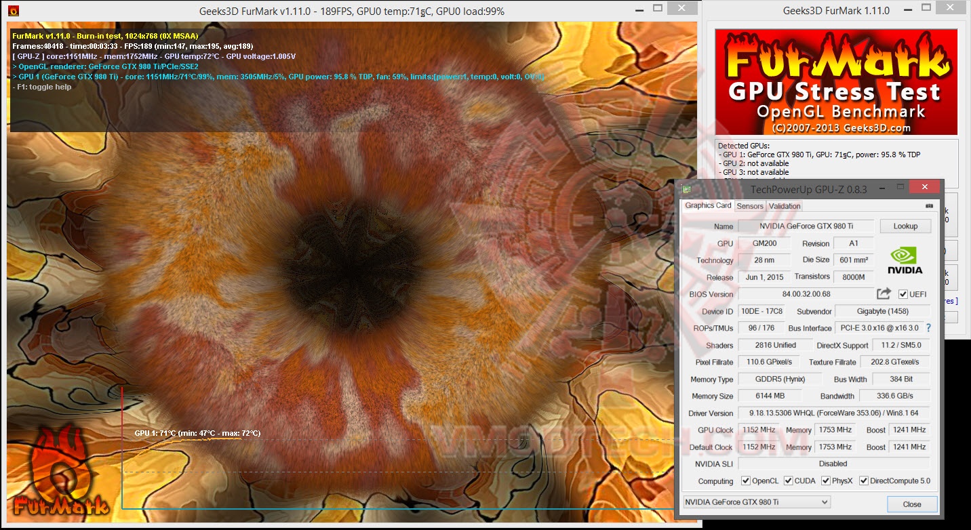This screenshot has height=530, width=971.
Task: Select the Shaders value 2816 Unified
Action: click(x=775, y=345)
